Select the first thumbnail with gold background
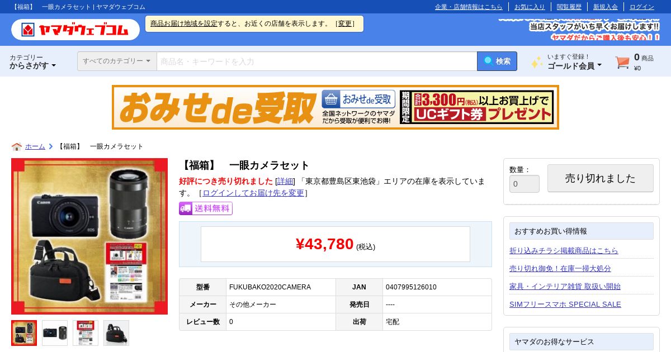Viewport: 671px width, 352px height. 24,333
